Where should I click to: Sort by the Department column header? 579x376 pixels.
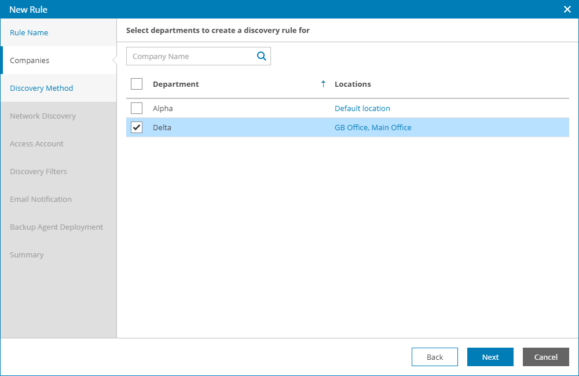coord(175,84)
